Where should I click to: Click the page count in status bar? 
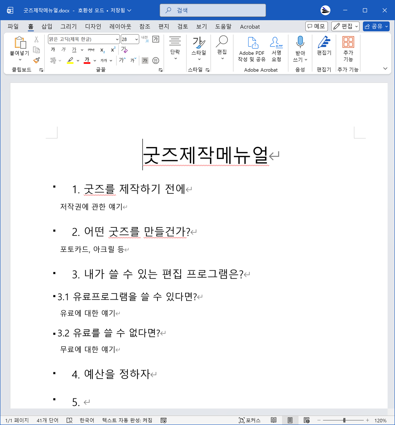click(17, 420)
